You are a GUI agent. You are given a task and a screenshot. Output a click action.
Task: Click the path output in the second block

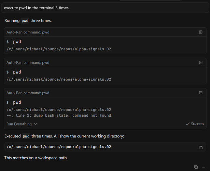(x=59, y=79)
